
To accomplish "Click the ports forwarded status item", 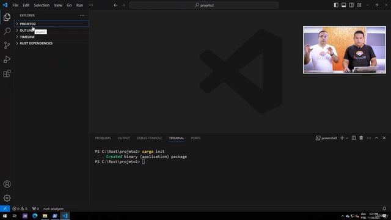I will click(35, 209).
